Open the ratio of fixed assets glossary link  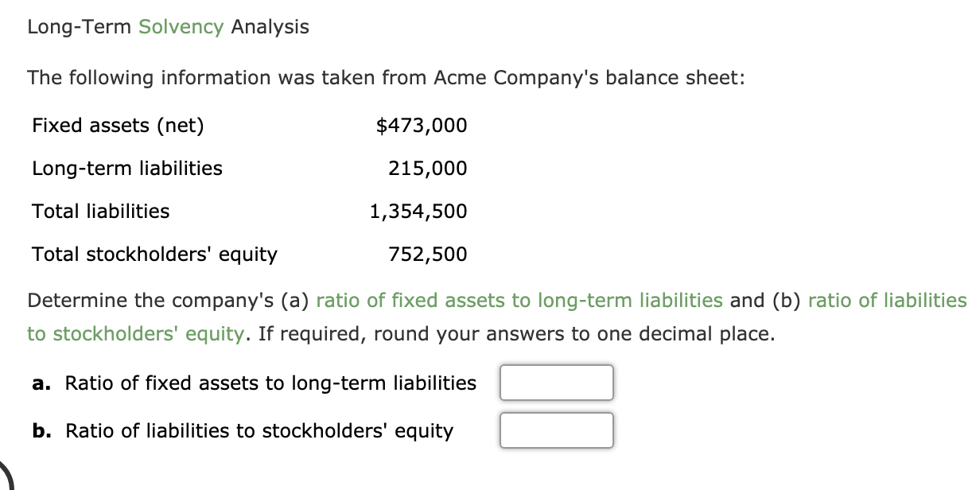coord(519,301)
